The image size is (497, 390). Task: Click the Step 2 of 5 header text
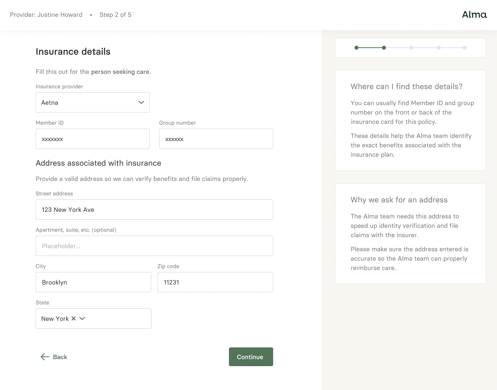pos(115,15)
